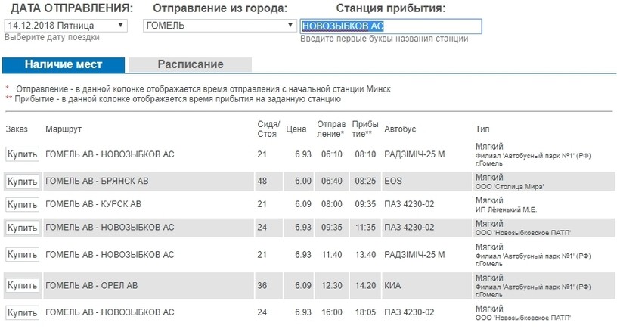620x332 pixels.
Task: Click carrier text ООО 'Столица Мира'
Action: click(x=510, y=187)
